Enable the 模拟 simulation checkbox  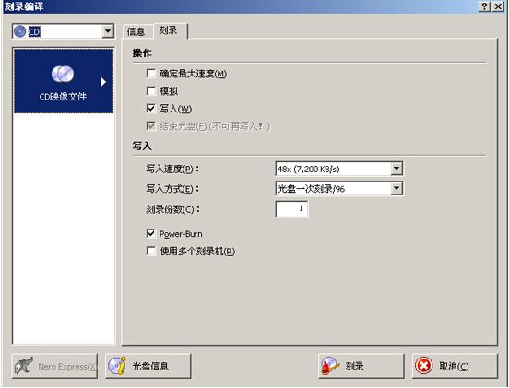click(151, 91)
